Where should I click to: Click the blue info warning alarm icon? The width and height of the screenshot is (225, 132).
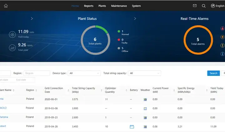[222, 54]
